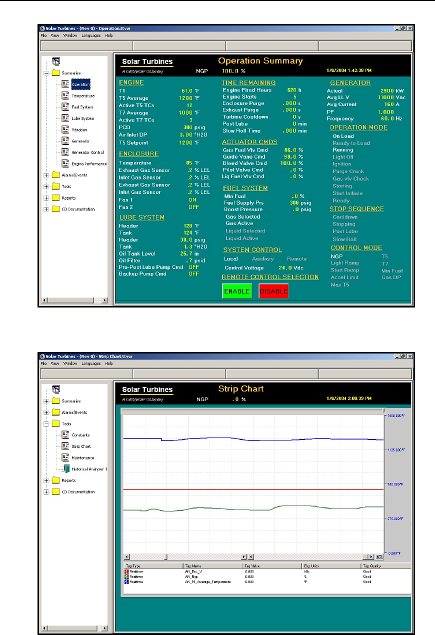435x635 pixels.
Task: Expand Reports node in Strip Chart window
Action: (x=46, y=480)
